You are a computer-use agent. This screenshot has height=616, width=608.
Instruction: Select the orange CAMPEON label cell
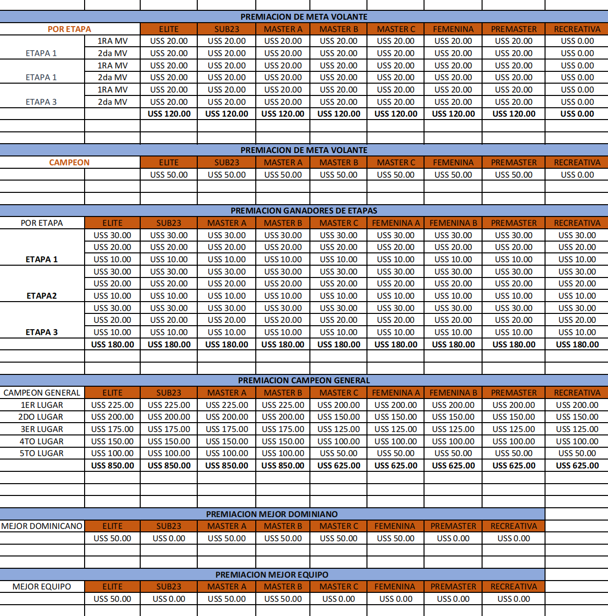tap(69, 162)
